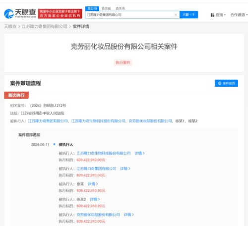Click the 2024-06-11 timeline date

pyautogui.click(x=40, y=145)
